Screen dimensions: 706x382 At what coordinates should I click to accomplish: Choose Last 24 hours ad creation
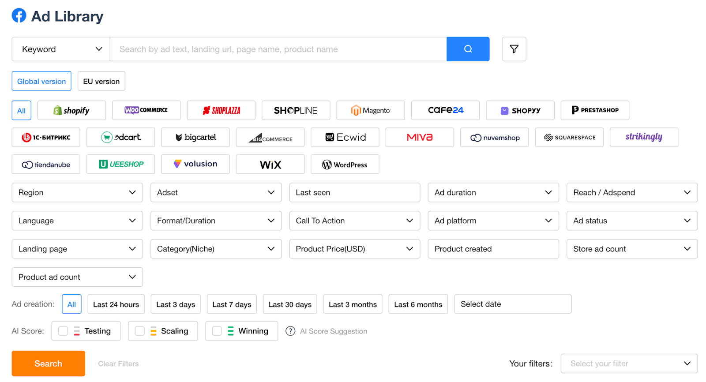pyautogui.click(x=116, y=304)
